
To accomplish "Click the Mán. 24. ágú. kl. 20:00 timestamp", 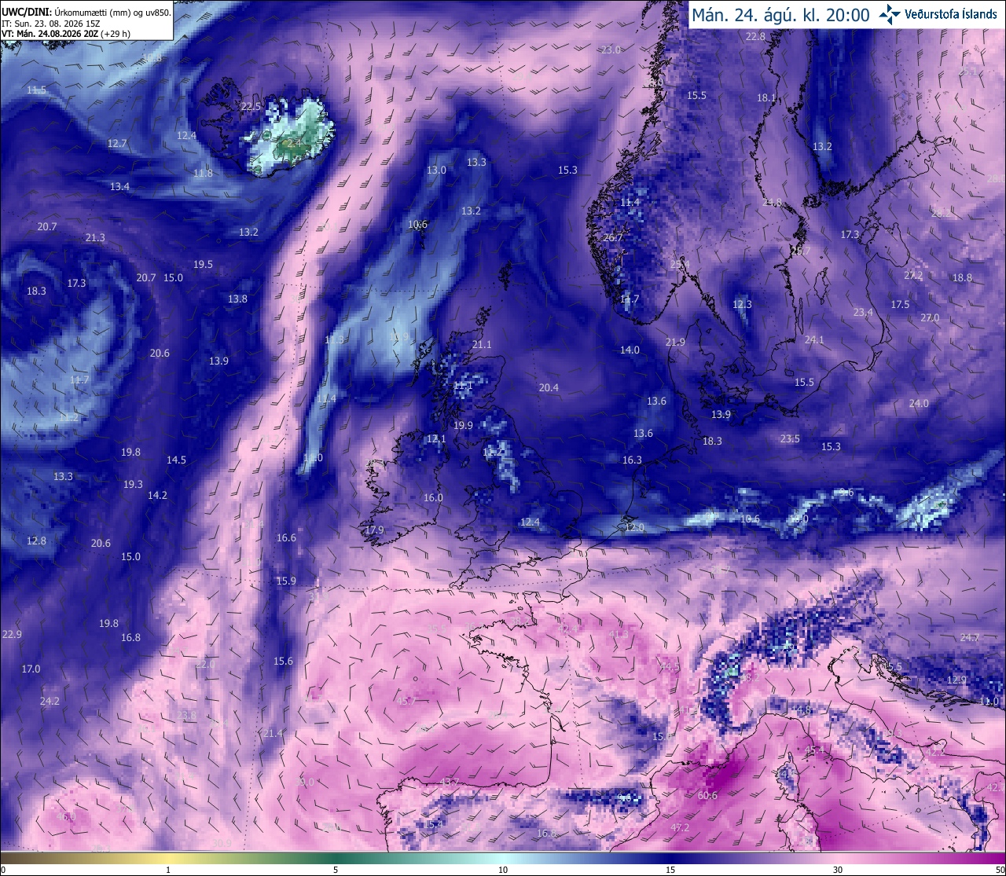I will coord(780,15).
